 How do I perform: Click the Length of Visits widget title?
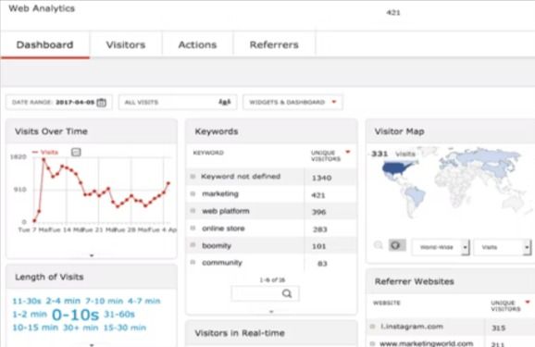pos(49,277)
